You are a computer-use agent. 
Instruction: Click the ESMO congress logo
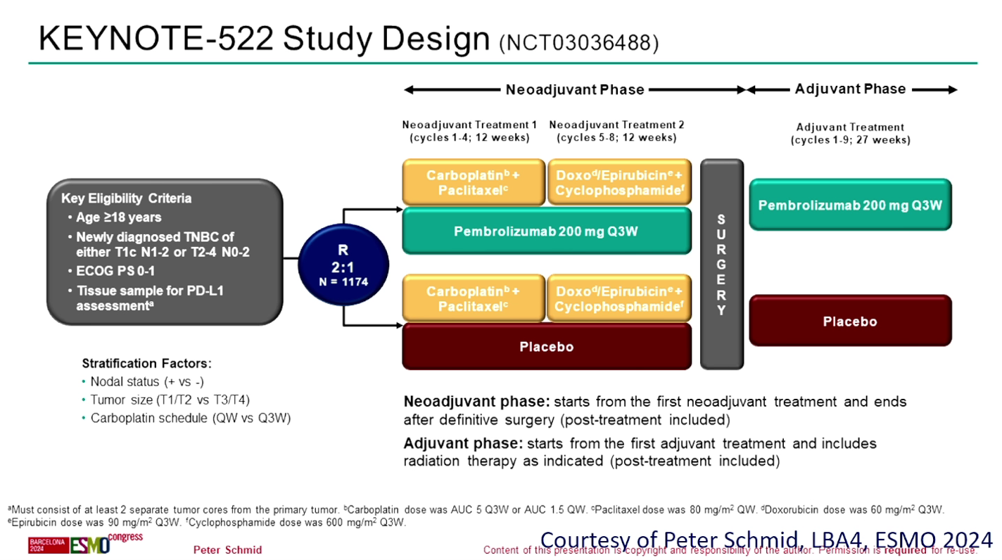click(x=106, y=543)
